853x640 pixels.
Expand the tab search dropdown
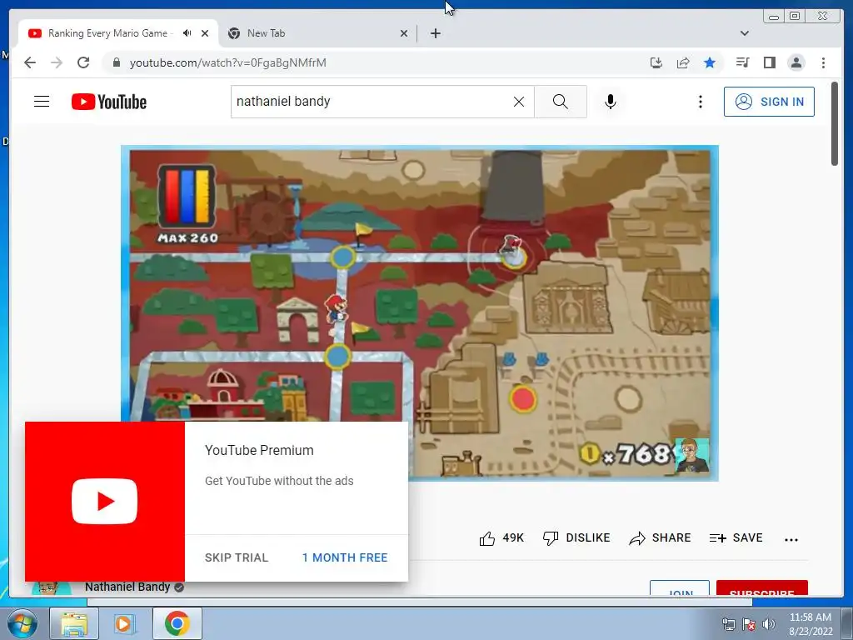(745, 33)
